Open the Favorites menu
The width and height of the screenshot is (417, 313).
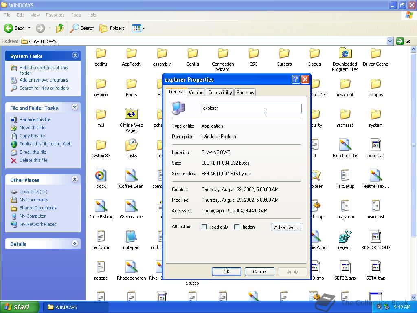pos(55,15)
